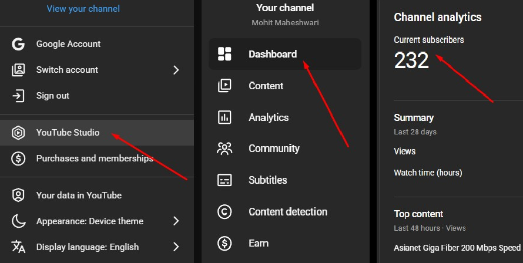The image size is (523, 263).
Task: Open the View your channel link
Action: 83,9
